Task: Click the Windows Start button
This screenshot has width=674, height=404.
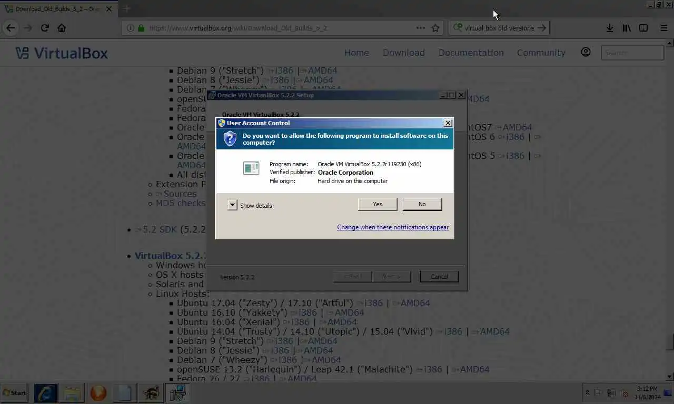Action: [14, 392]
